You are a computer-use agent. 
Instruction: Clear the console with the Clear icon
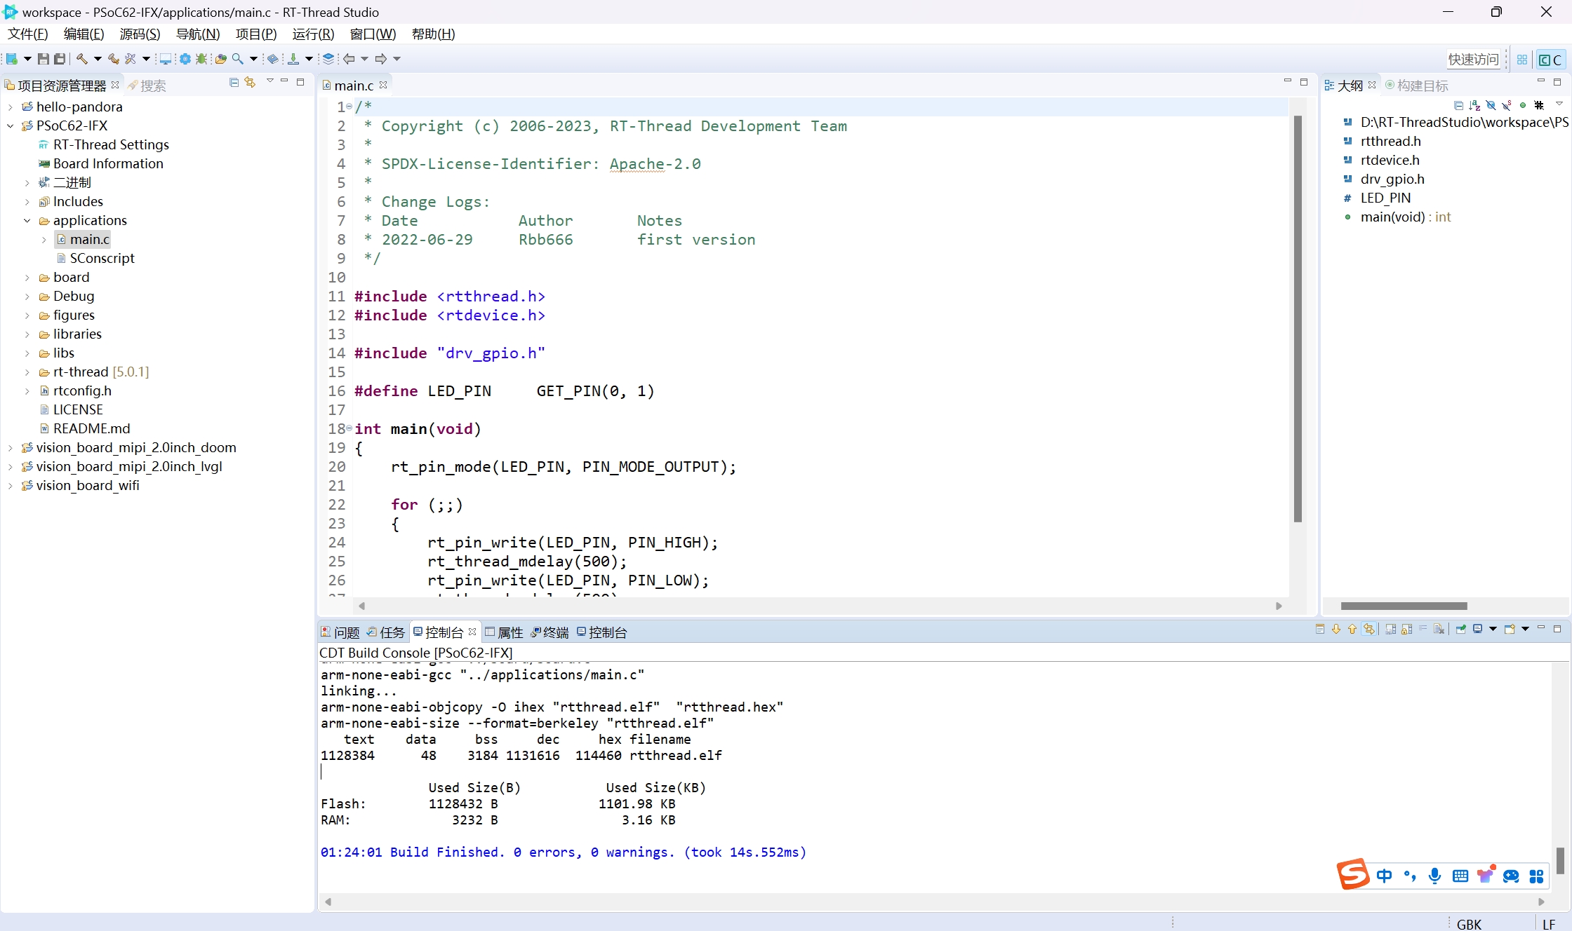1439,630
